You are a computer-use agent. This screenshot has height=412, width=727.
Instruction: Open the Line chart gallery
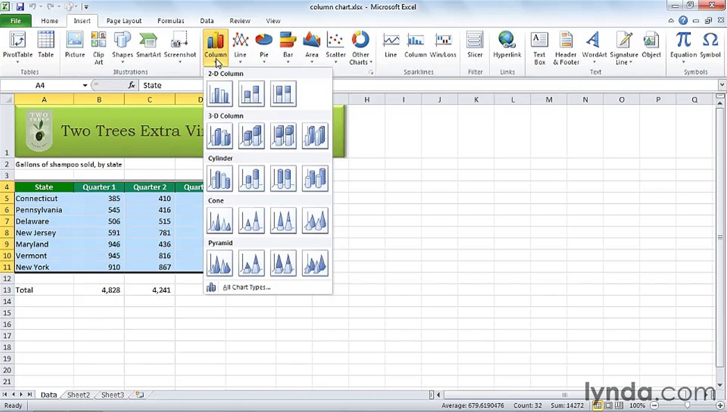240,47
